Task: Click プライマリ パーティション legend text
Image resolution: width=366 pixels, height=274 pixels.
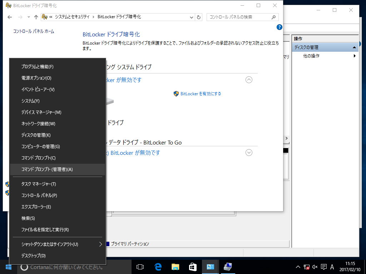Action: tap(130, 244)
